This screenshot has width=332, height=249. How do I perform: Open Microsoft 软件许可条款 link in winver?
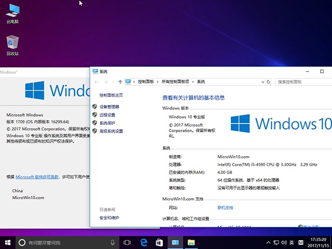click(x=37, y=177)
